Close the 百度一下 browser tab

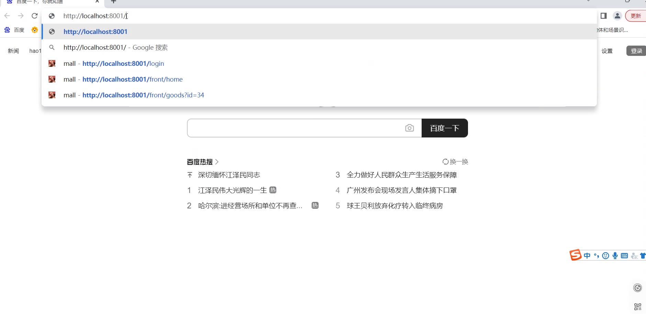[x=97, y=2]
